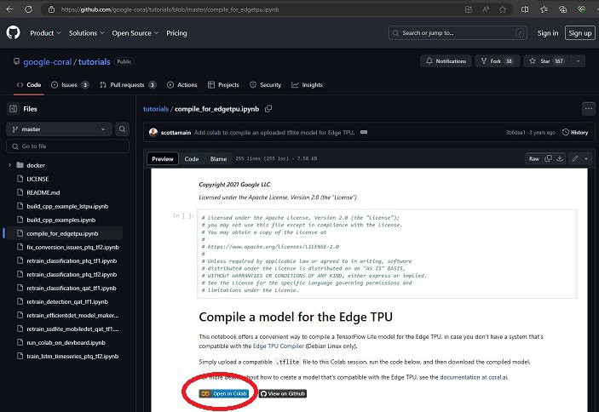Viewport: 599px width, 412px height.
Task: Open edit options dropdown beside pencil
Action: pos(586,158)
